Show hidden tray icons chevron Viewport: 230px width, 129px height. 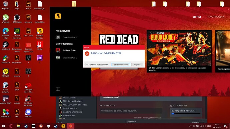[x=190, y=126]
